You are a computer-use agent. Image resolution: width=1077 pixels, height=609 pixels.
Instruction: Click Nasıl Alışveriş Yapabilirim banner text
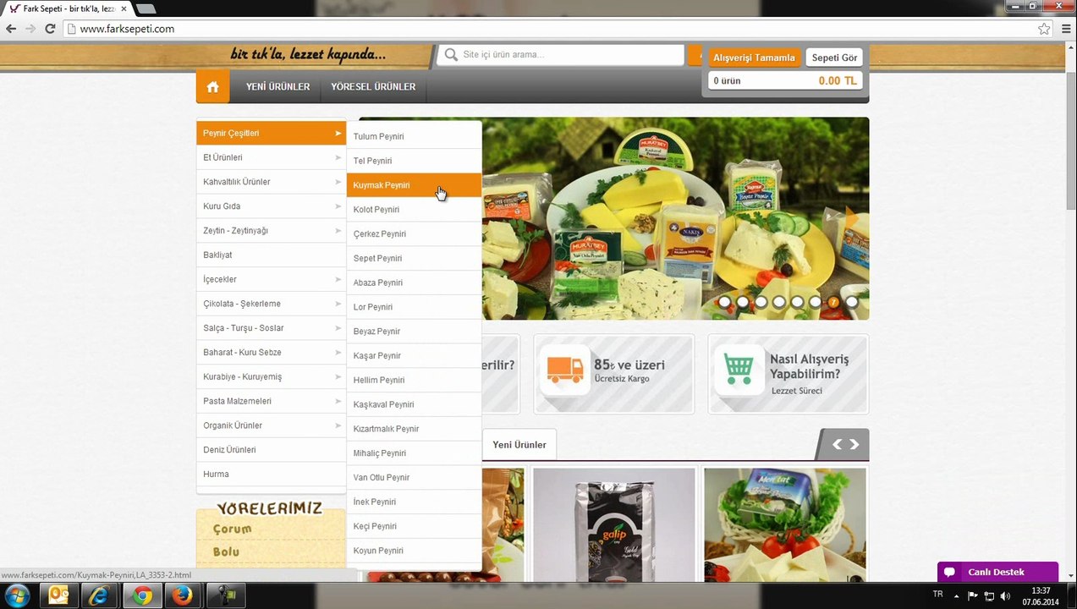click(x=810, y=366)
